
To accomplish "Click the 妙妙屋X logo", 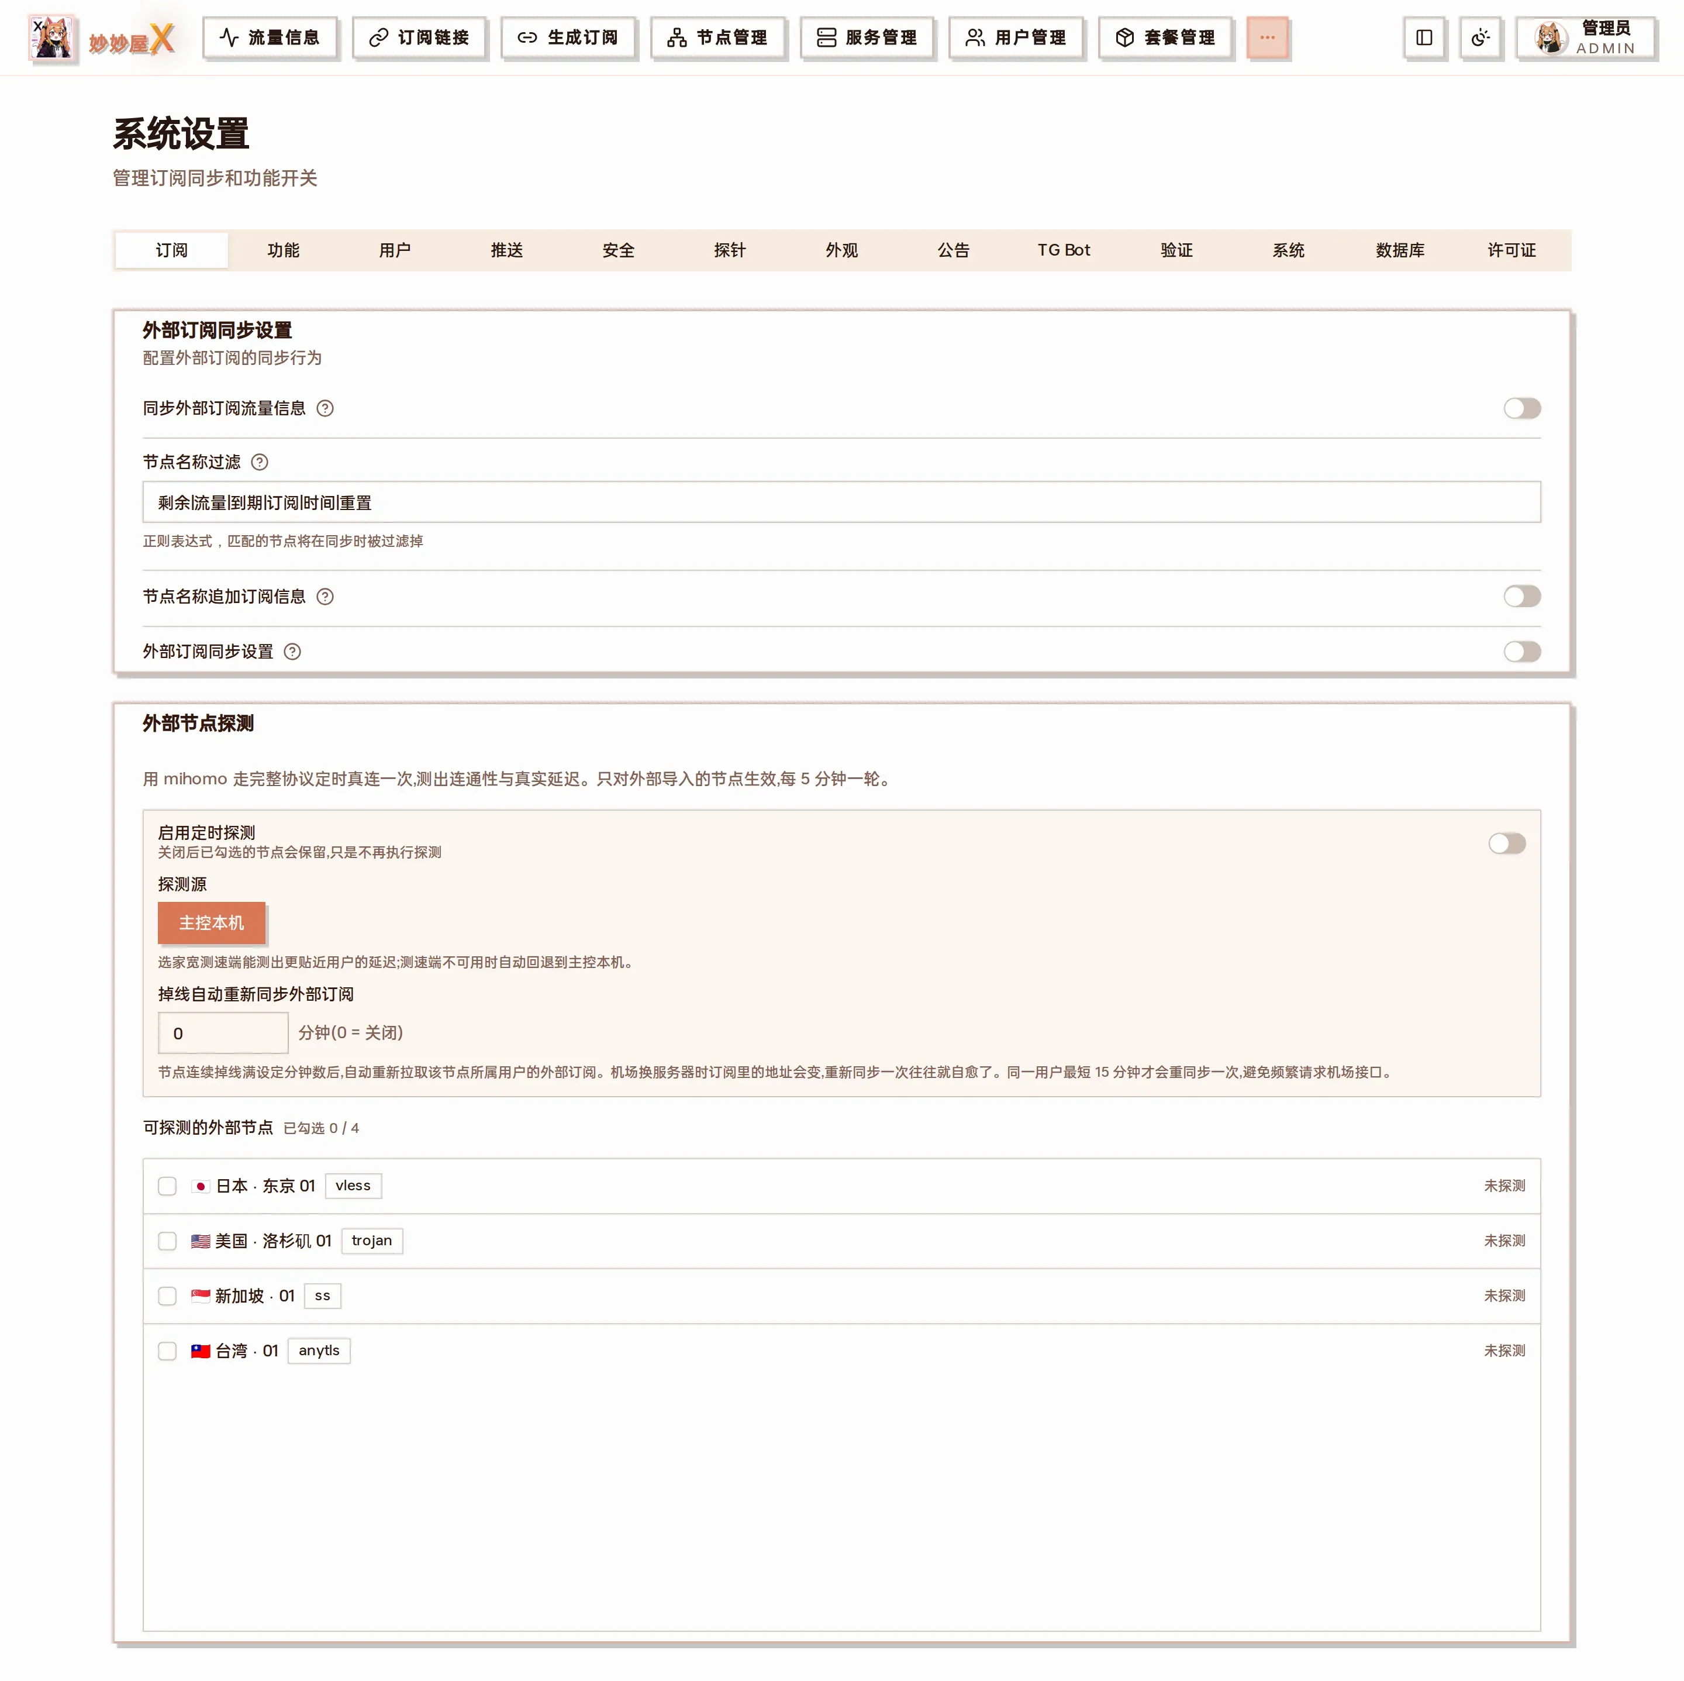I will pos(102,39).
